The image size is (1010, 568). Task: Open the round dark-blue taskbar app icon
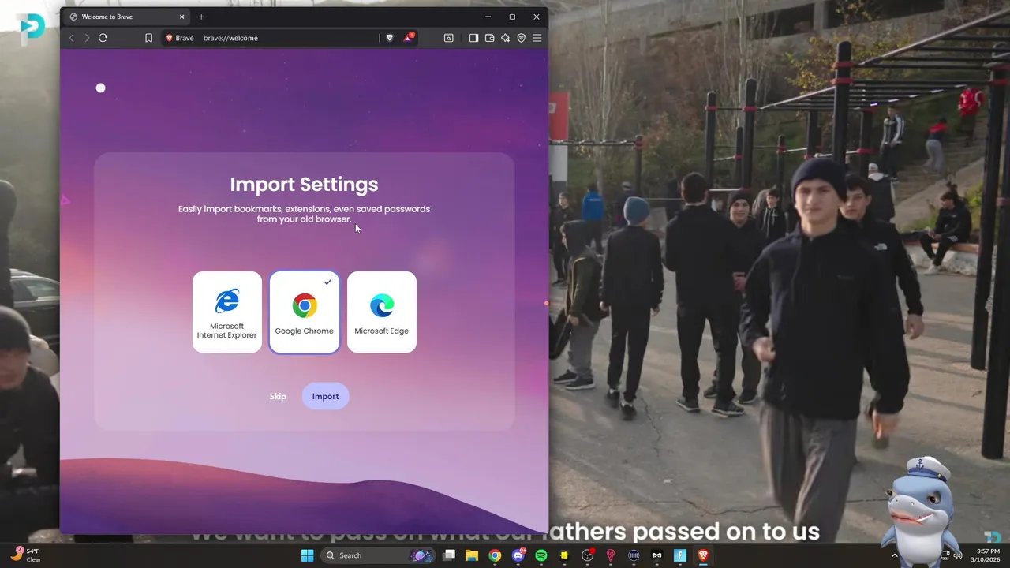tap(634, 555)
